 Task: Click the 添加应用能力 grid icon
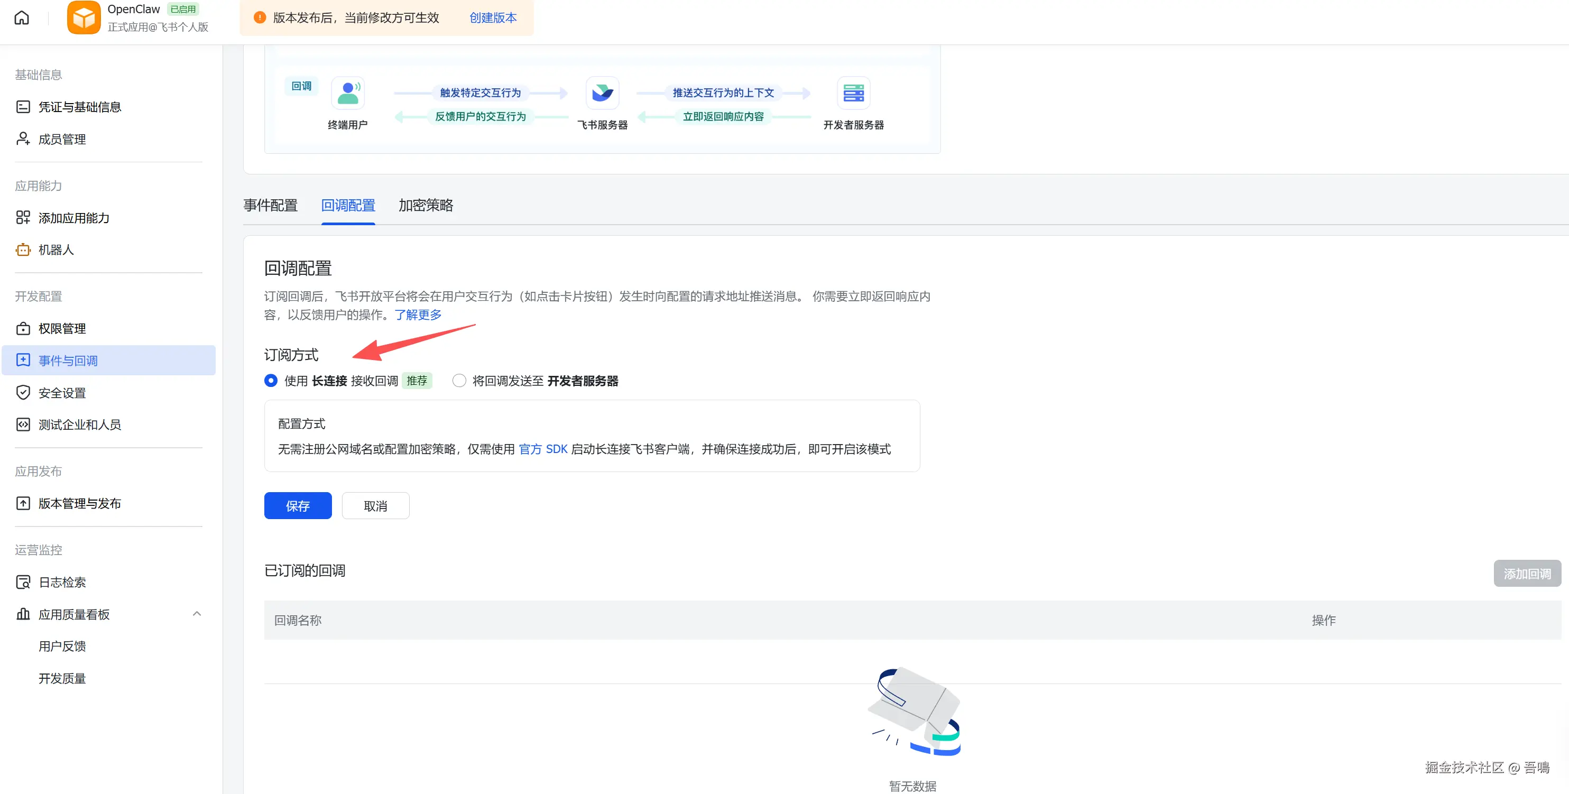23,217
